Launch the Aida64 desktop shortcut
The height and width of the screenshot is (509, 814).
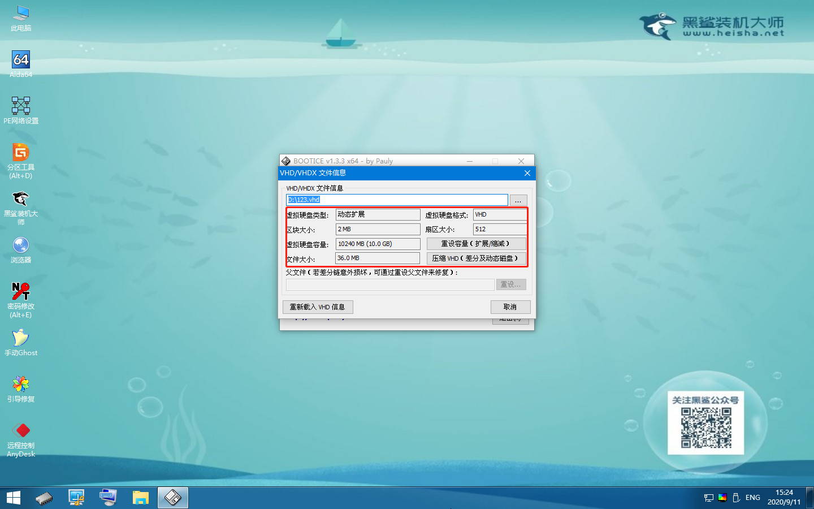[x=21, y=64]
